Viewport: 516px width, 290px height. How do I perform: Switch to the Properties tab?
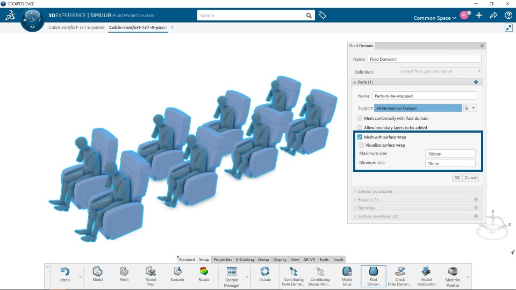click(223, 259)
